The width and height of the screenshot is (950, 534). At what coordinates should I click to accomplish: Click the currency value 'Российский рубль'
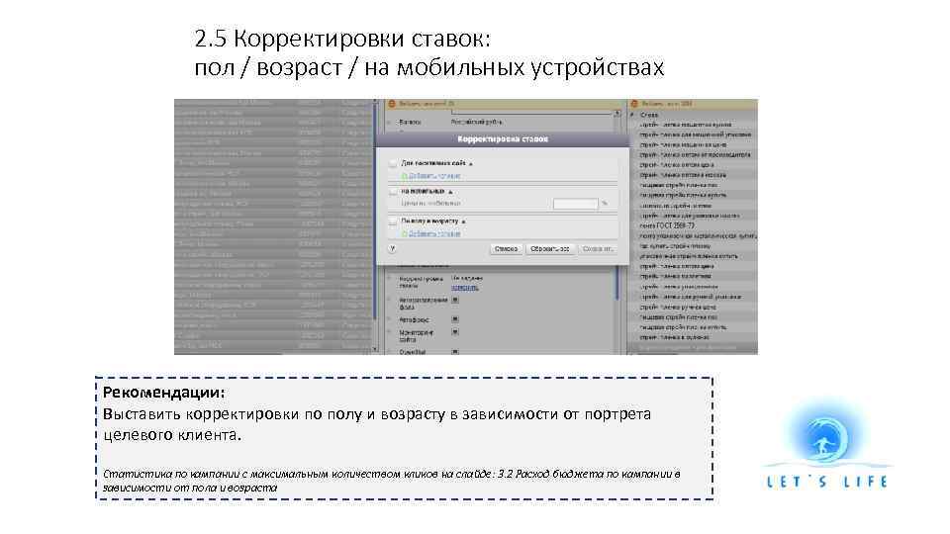pos(477,123)
